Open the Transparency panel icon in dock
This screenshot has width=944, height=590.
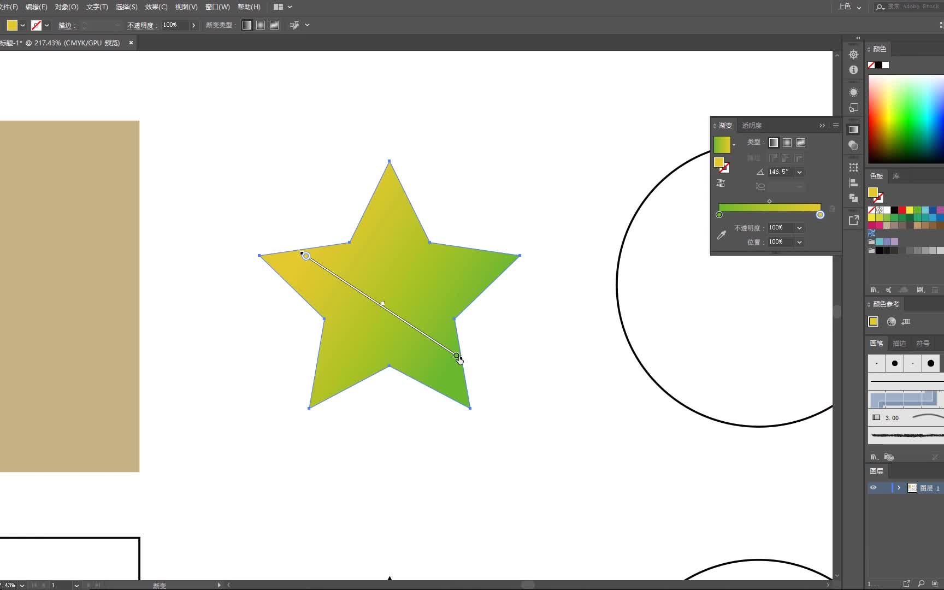tap(853, 145)
